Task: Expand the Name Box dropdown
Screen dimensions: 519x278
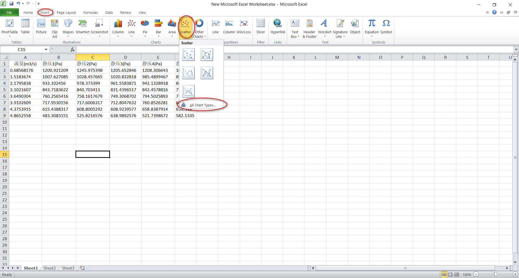Action: (46, 49)
